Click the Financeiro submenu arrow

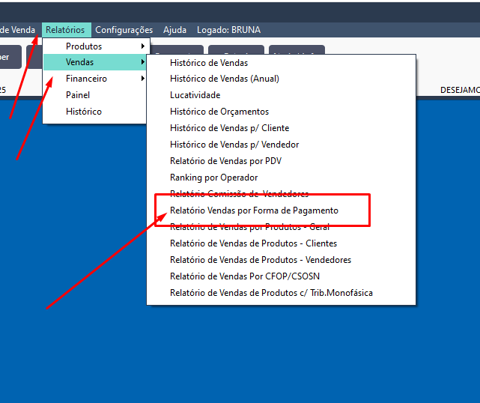point(143,79)
